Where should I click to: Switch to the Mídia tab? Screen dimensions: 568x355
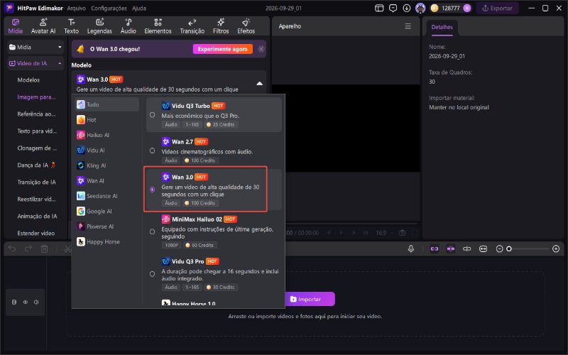coord(15,26)
